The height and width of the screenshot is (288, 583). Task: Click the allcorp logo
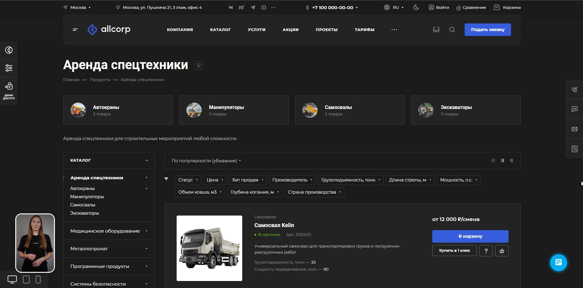[109, 30]
